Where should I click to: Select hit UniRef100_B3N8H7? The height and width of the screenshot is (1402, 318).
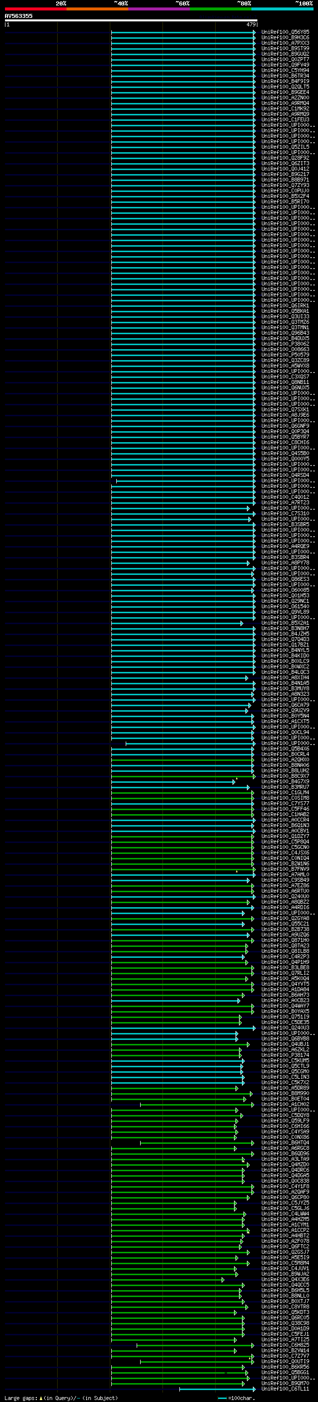pos(285,629)
